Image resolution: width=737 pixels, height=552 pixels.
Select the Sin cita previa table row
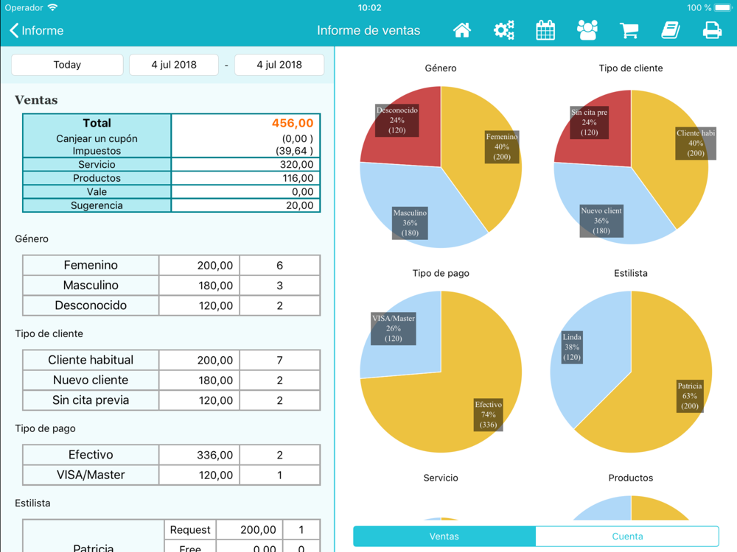click(x=172, y=400)
